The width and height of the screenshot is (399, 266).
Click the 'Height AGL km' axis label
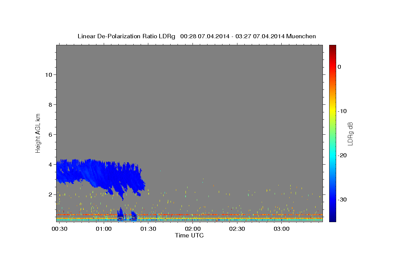(x=38, y=133)
